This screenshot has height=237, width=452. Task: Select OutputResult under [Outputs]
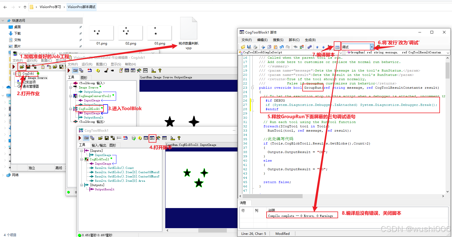pyautogui.click(x=105, y=189)
